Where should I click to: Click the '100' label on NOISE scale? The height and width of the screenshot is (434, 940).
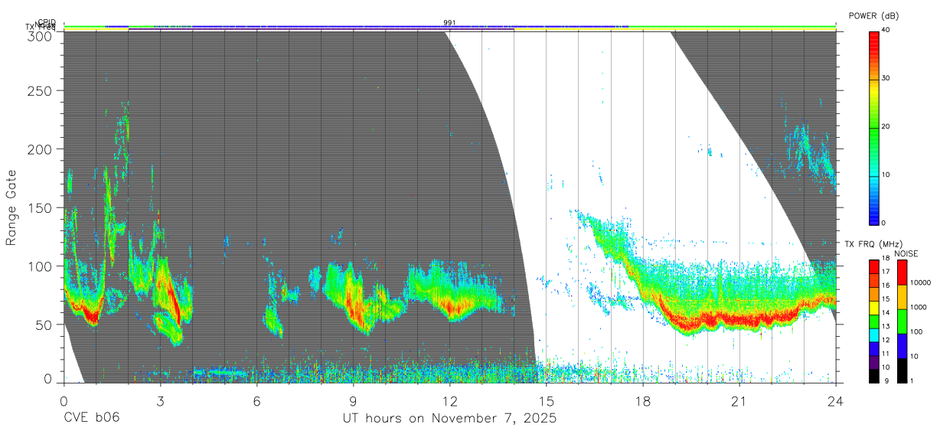coord(917,331)
